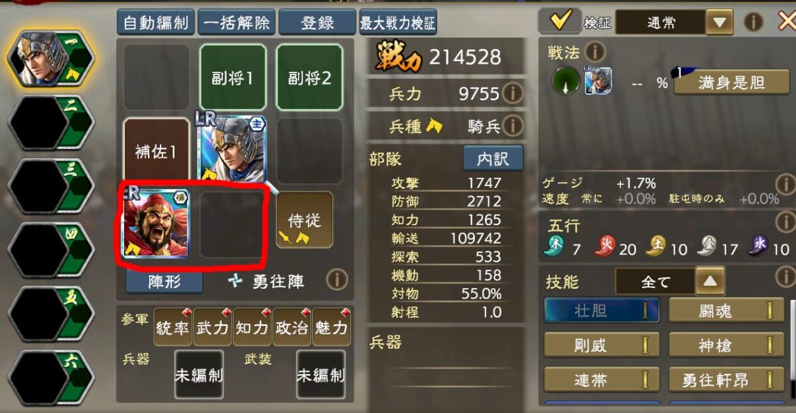The image size is (796, 413).
Task: Click the 木 element icon
Action: click(x=554, y=247)
